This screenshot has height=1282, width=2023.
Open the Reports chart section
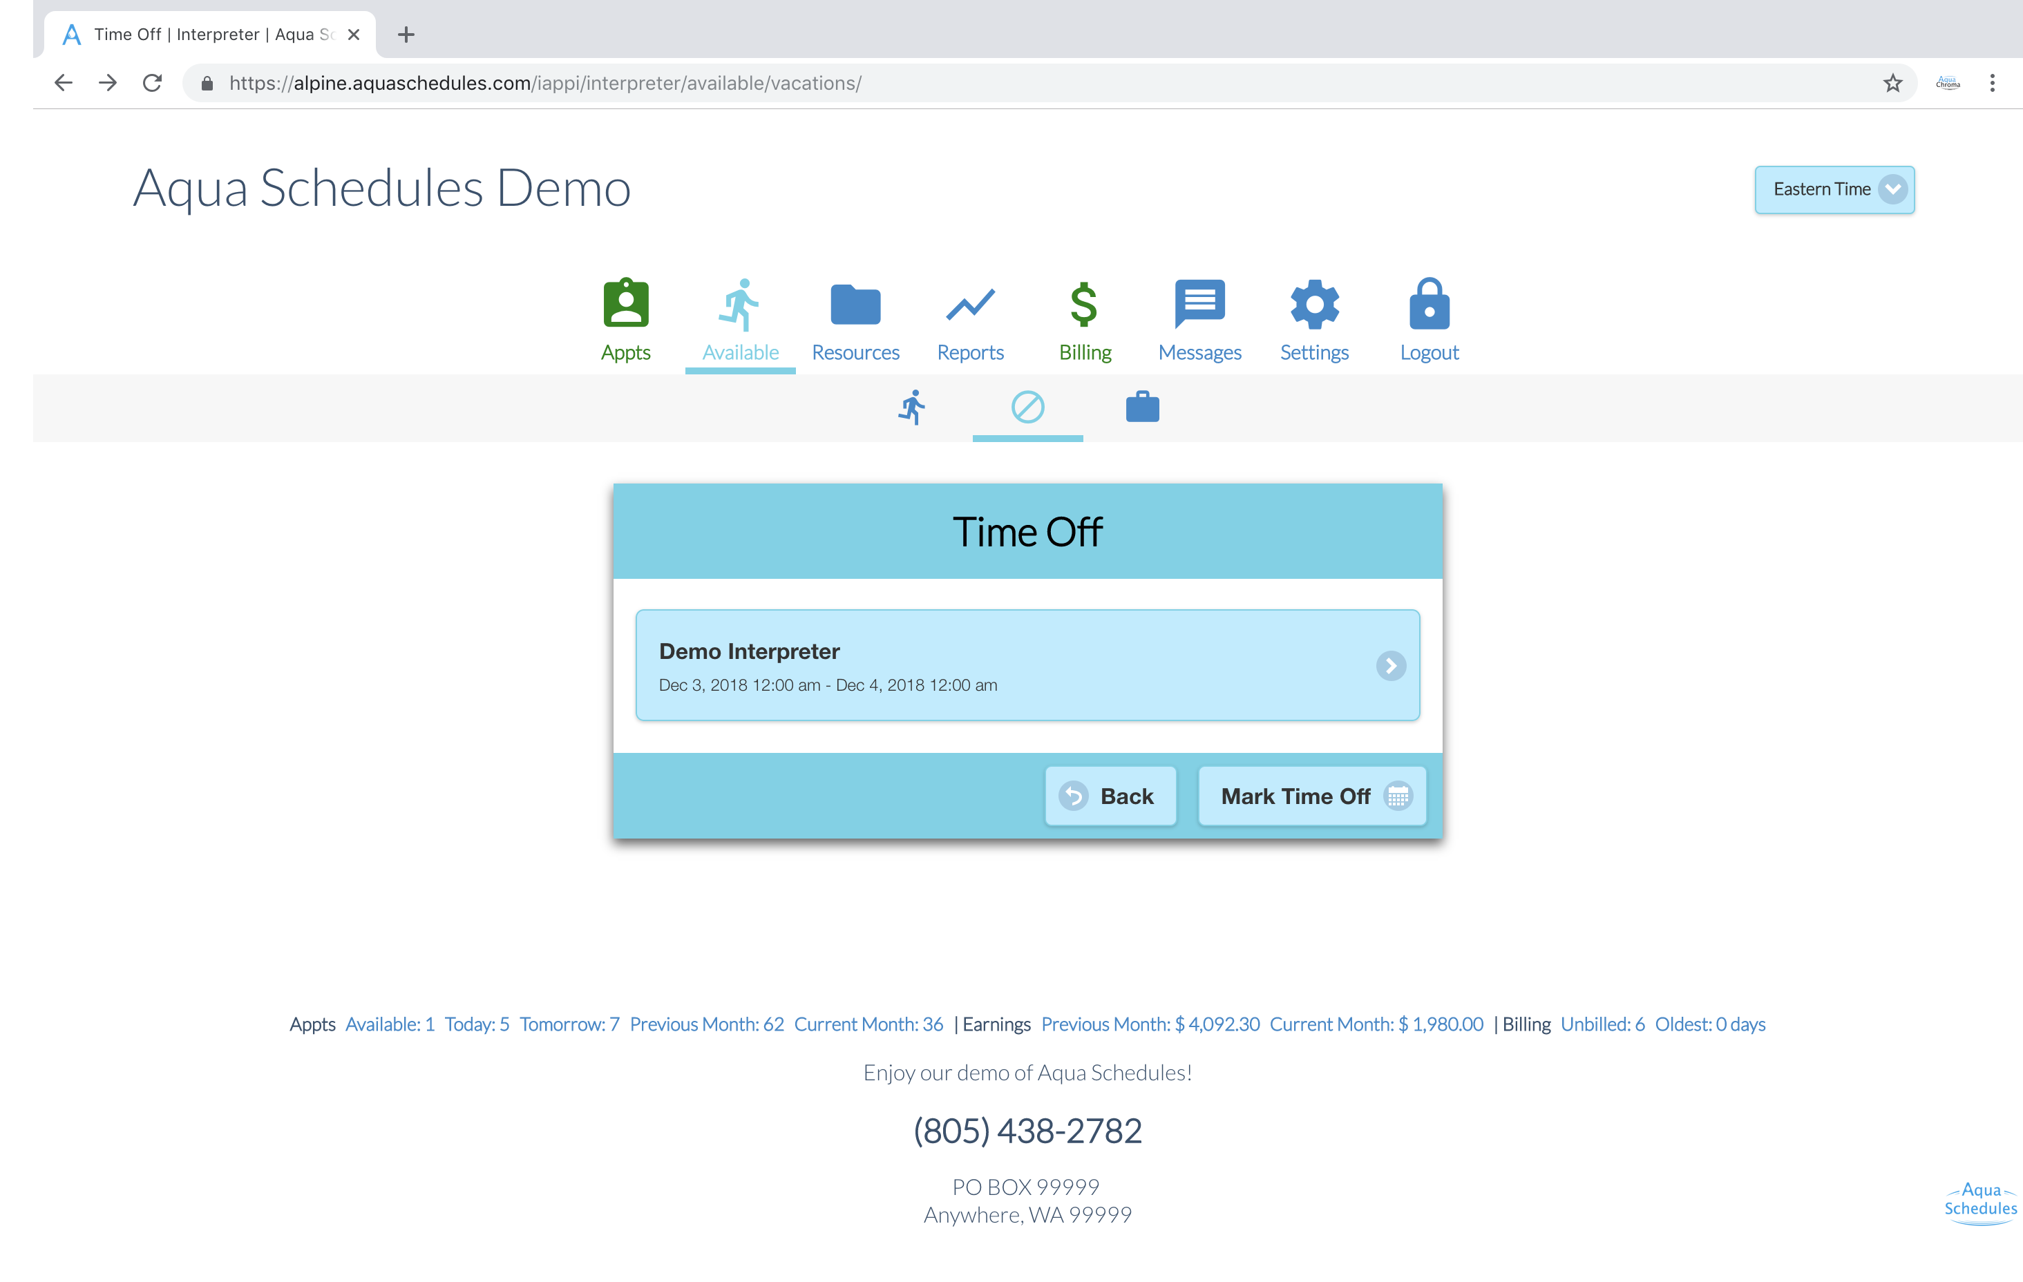pos(970,321)
